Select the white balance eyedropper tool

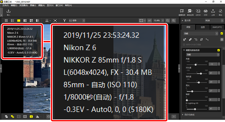(x=184, y=39)
